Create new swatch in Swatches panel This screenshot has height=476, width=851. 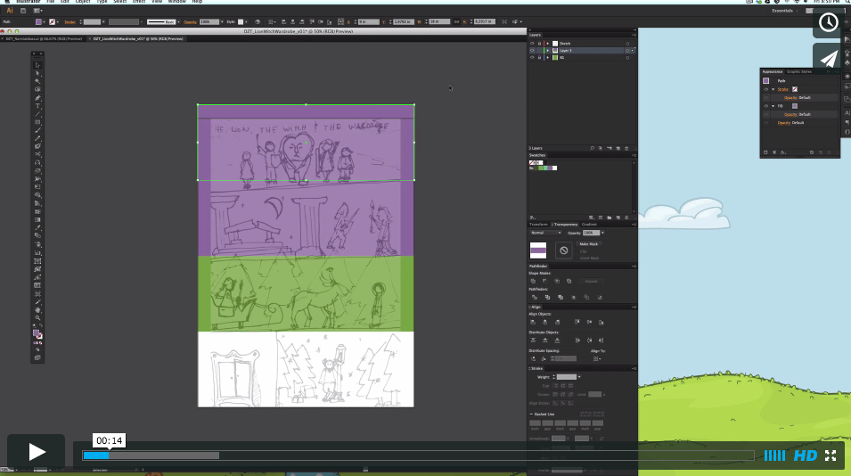pos(618,217)
